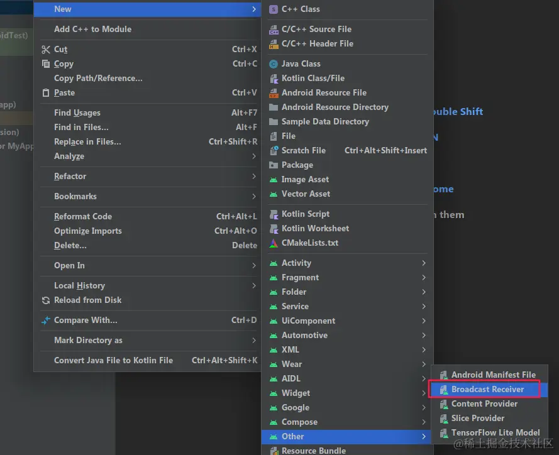
Task: Open the AIDL submenu entry
Action: click(348, 379)
